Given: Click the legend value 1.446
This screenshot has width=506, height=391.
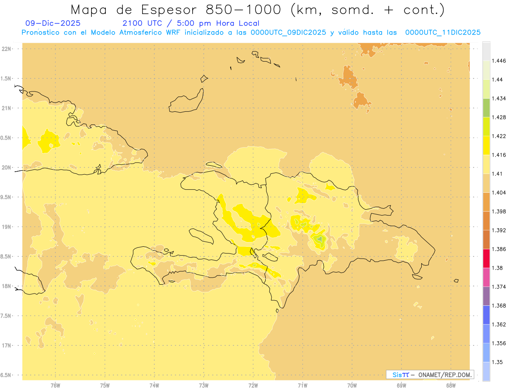Looking at the screenshot, I should pyautogui.click(x=499, y=61).
